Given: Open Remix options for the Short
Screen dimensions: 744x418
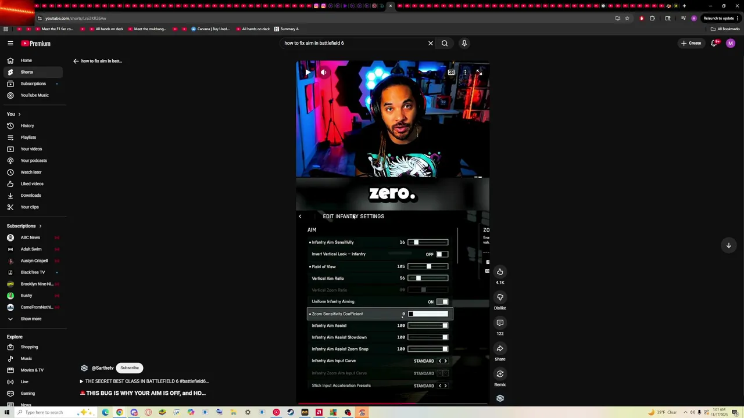Looking at the screenshot, I should (500, 374).
